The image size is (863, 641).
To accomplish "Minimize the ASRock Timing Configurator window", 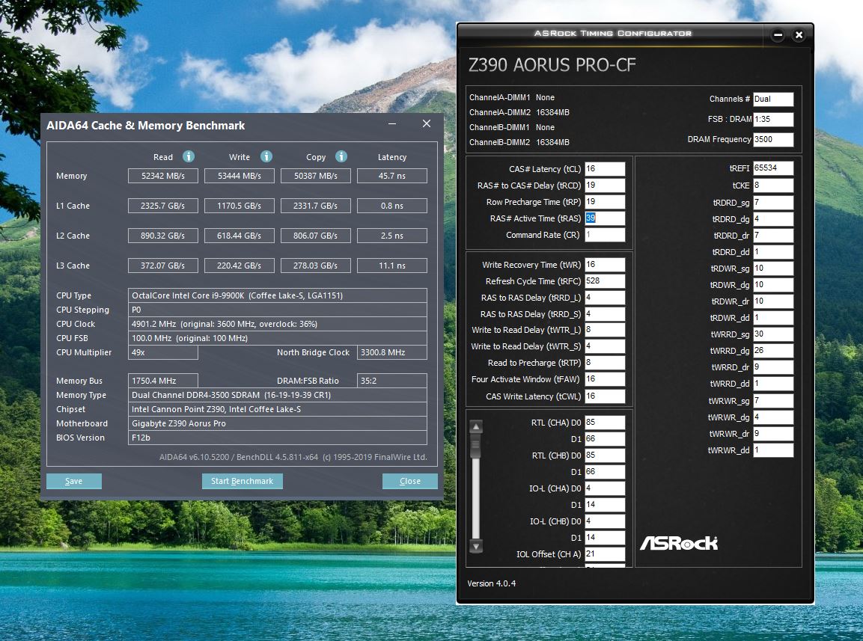I will click(778, 34).
